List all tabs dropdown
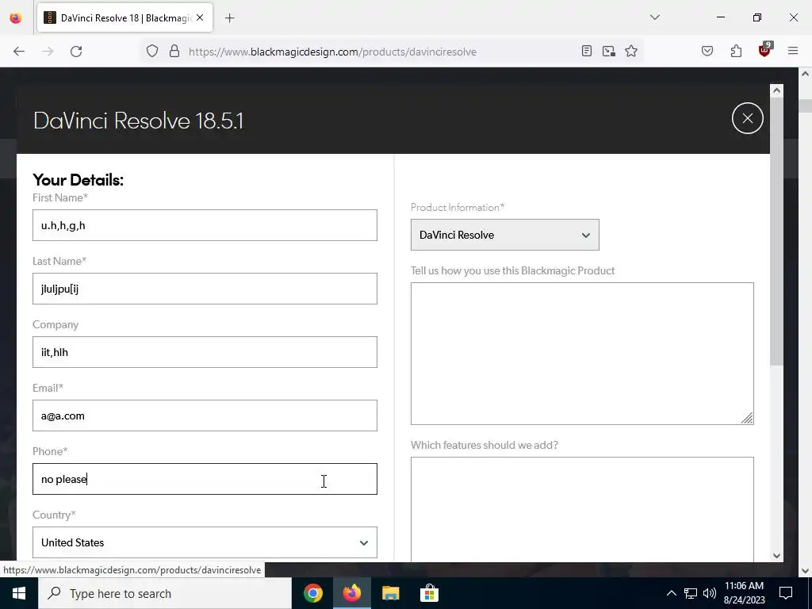812x609 pixels. pos(654,17)
